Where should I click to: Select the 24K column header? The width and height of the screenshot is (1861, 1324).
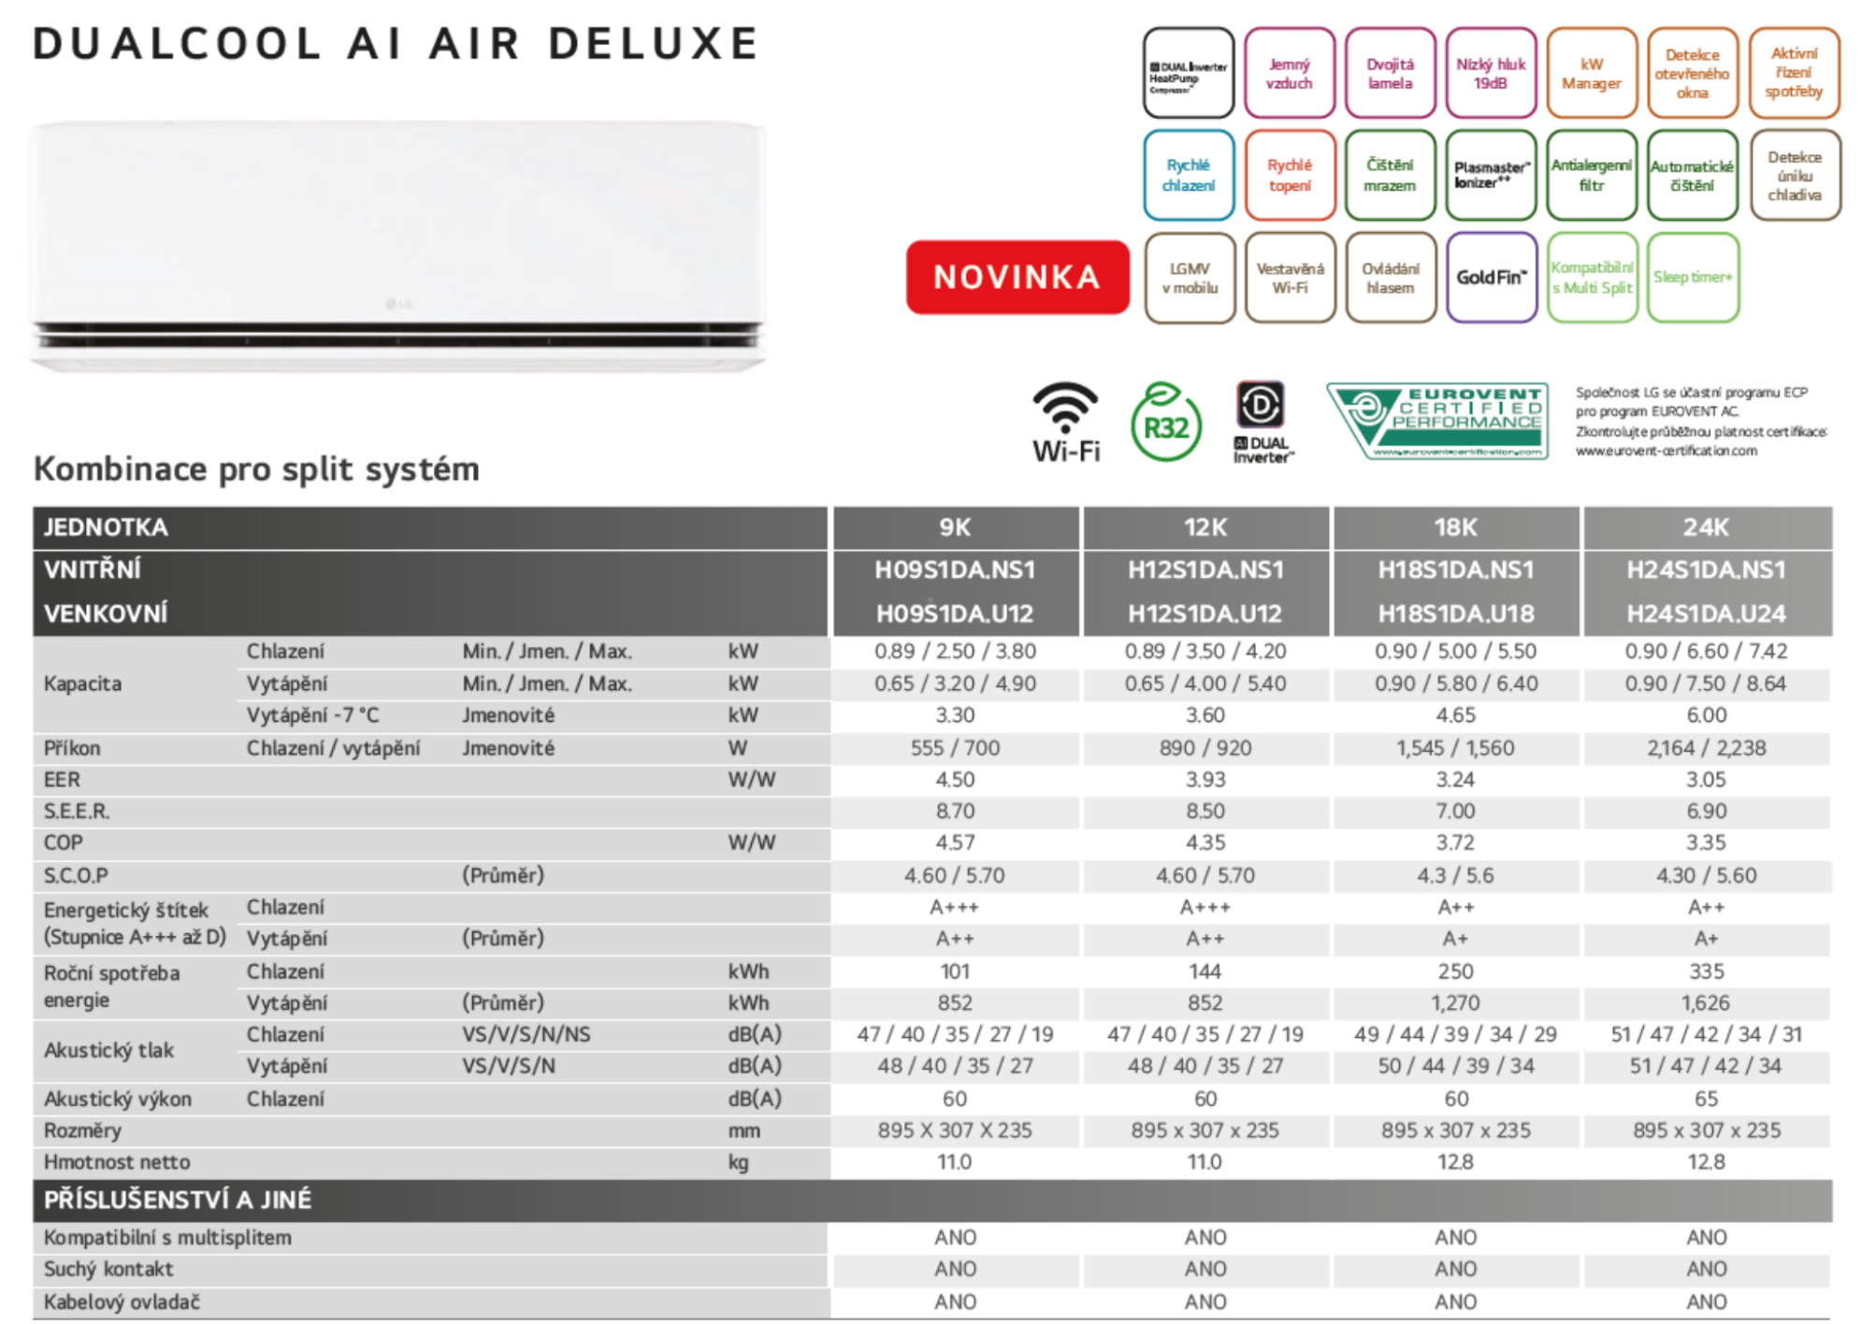tap(1707, 527)
